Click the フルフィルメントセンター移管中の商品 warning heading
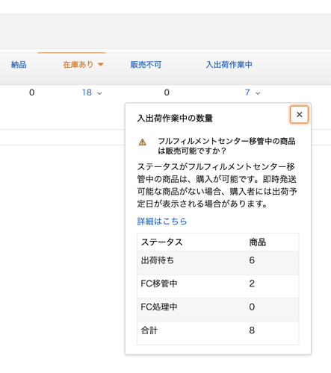Viewport: 331px width, 373px height. point(226,146)
